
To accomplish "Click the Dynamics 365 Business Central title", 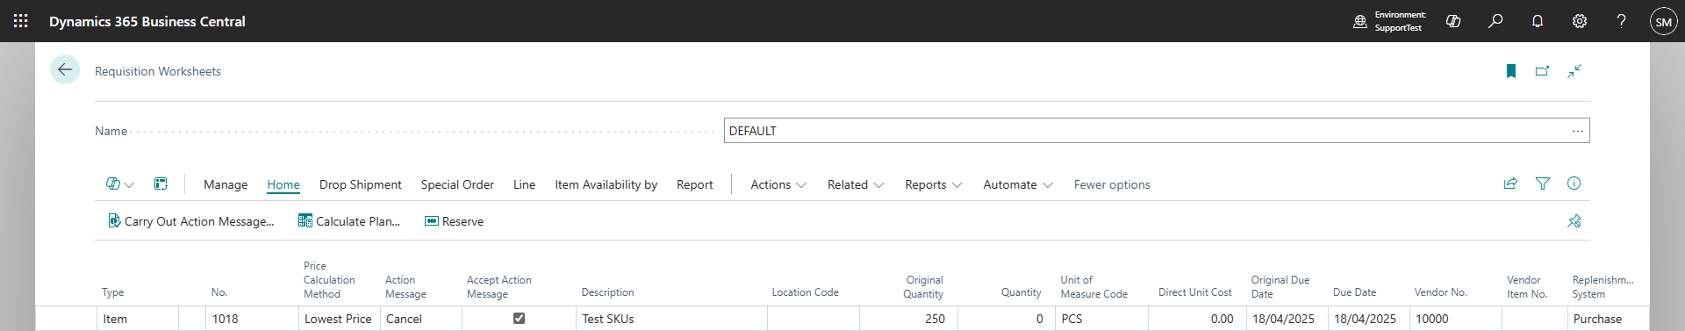I will tap(147, 21).
